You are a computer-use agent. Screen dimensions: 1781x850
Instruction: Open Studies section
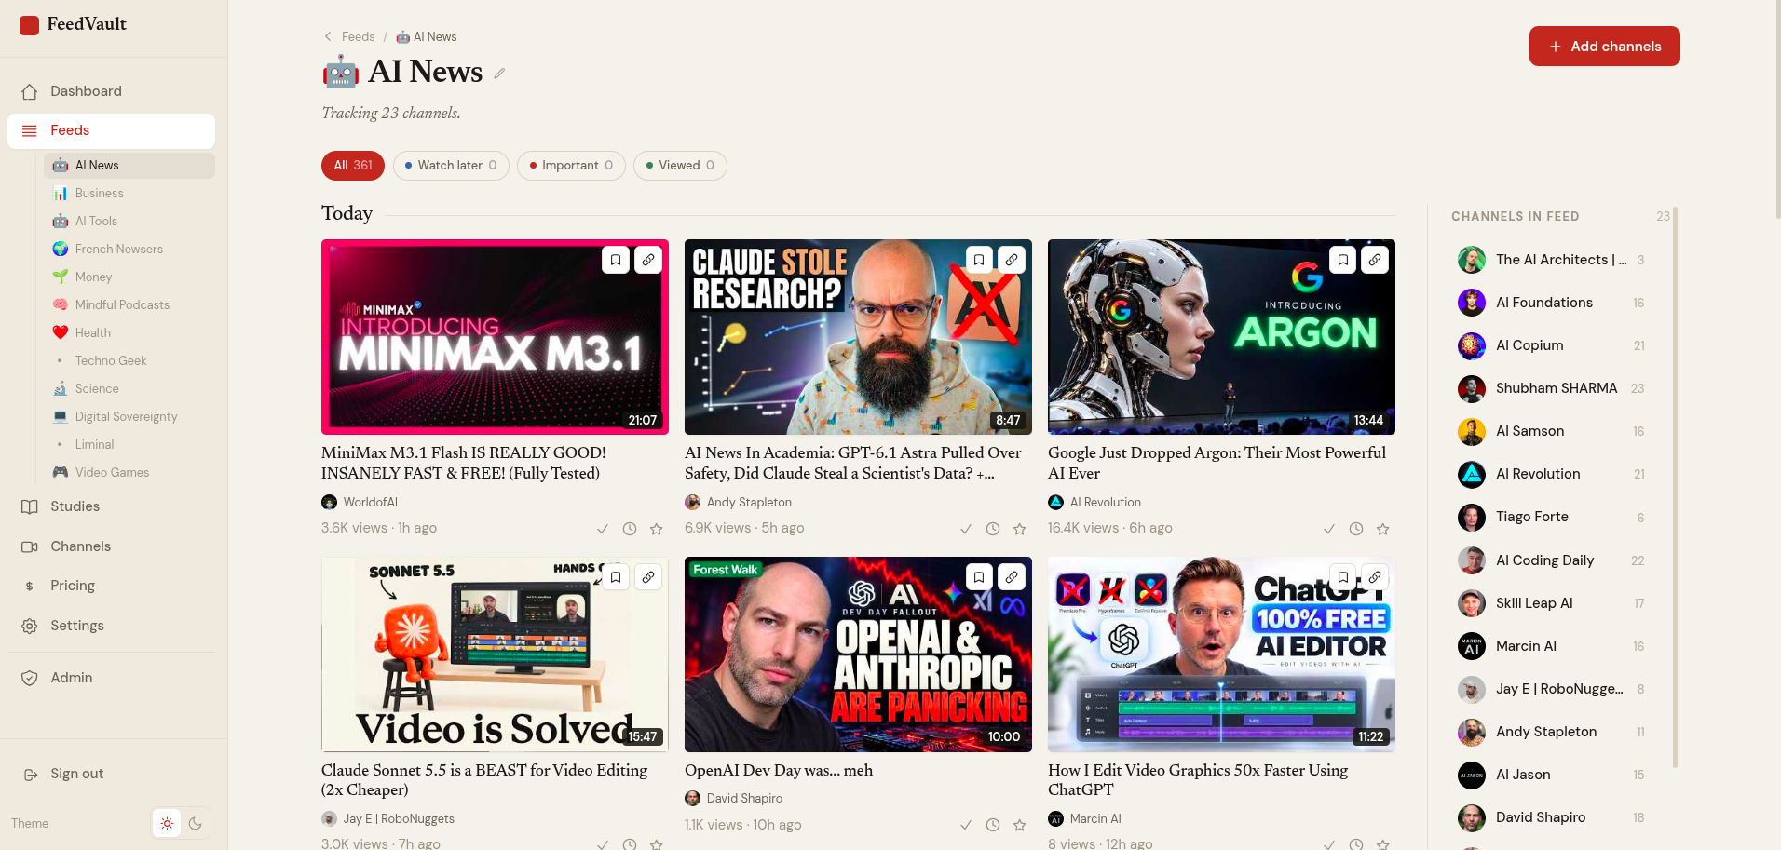click(x=112, y=506)
